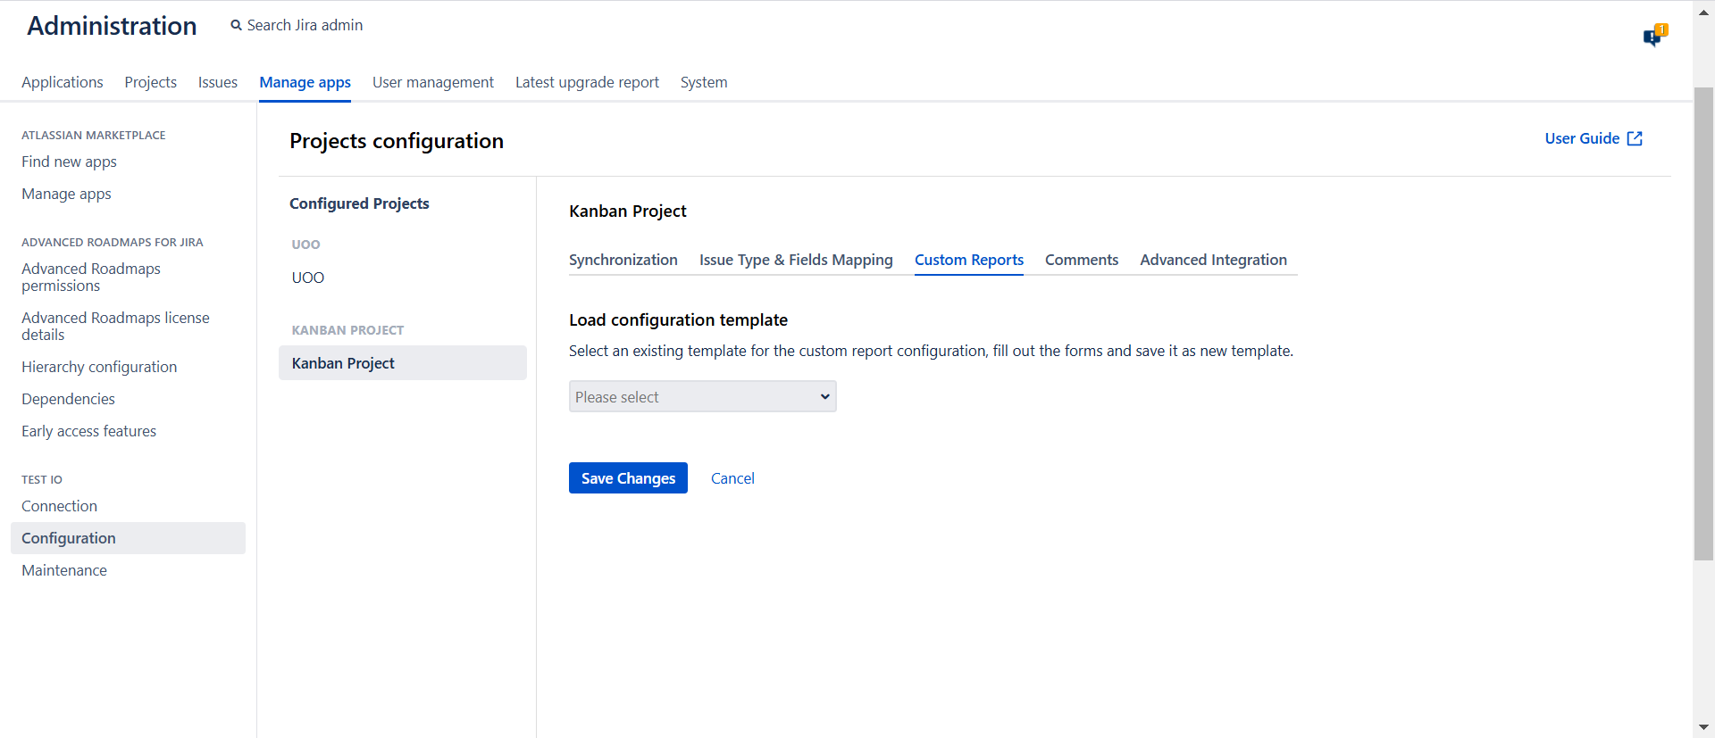Click the search magnifier icon
The width and height of the screenshot is (1715, 738).
[x=236, y=26]
